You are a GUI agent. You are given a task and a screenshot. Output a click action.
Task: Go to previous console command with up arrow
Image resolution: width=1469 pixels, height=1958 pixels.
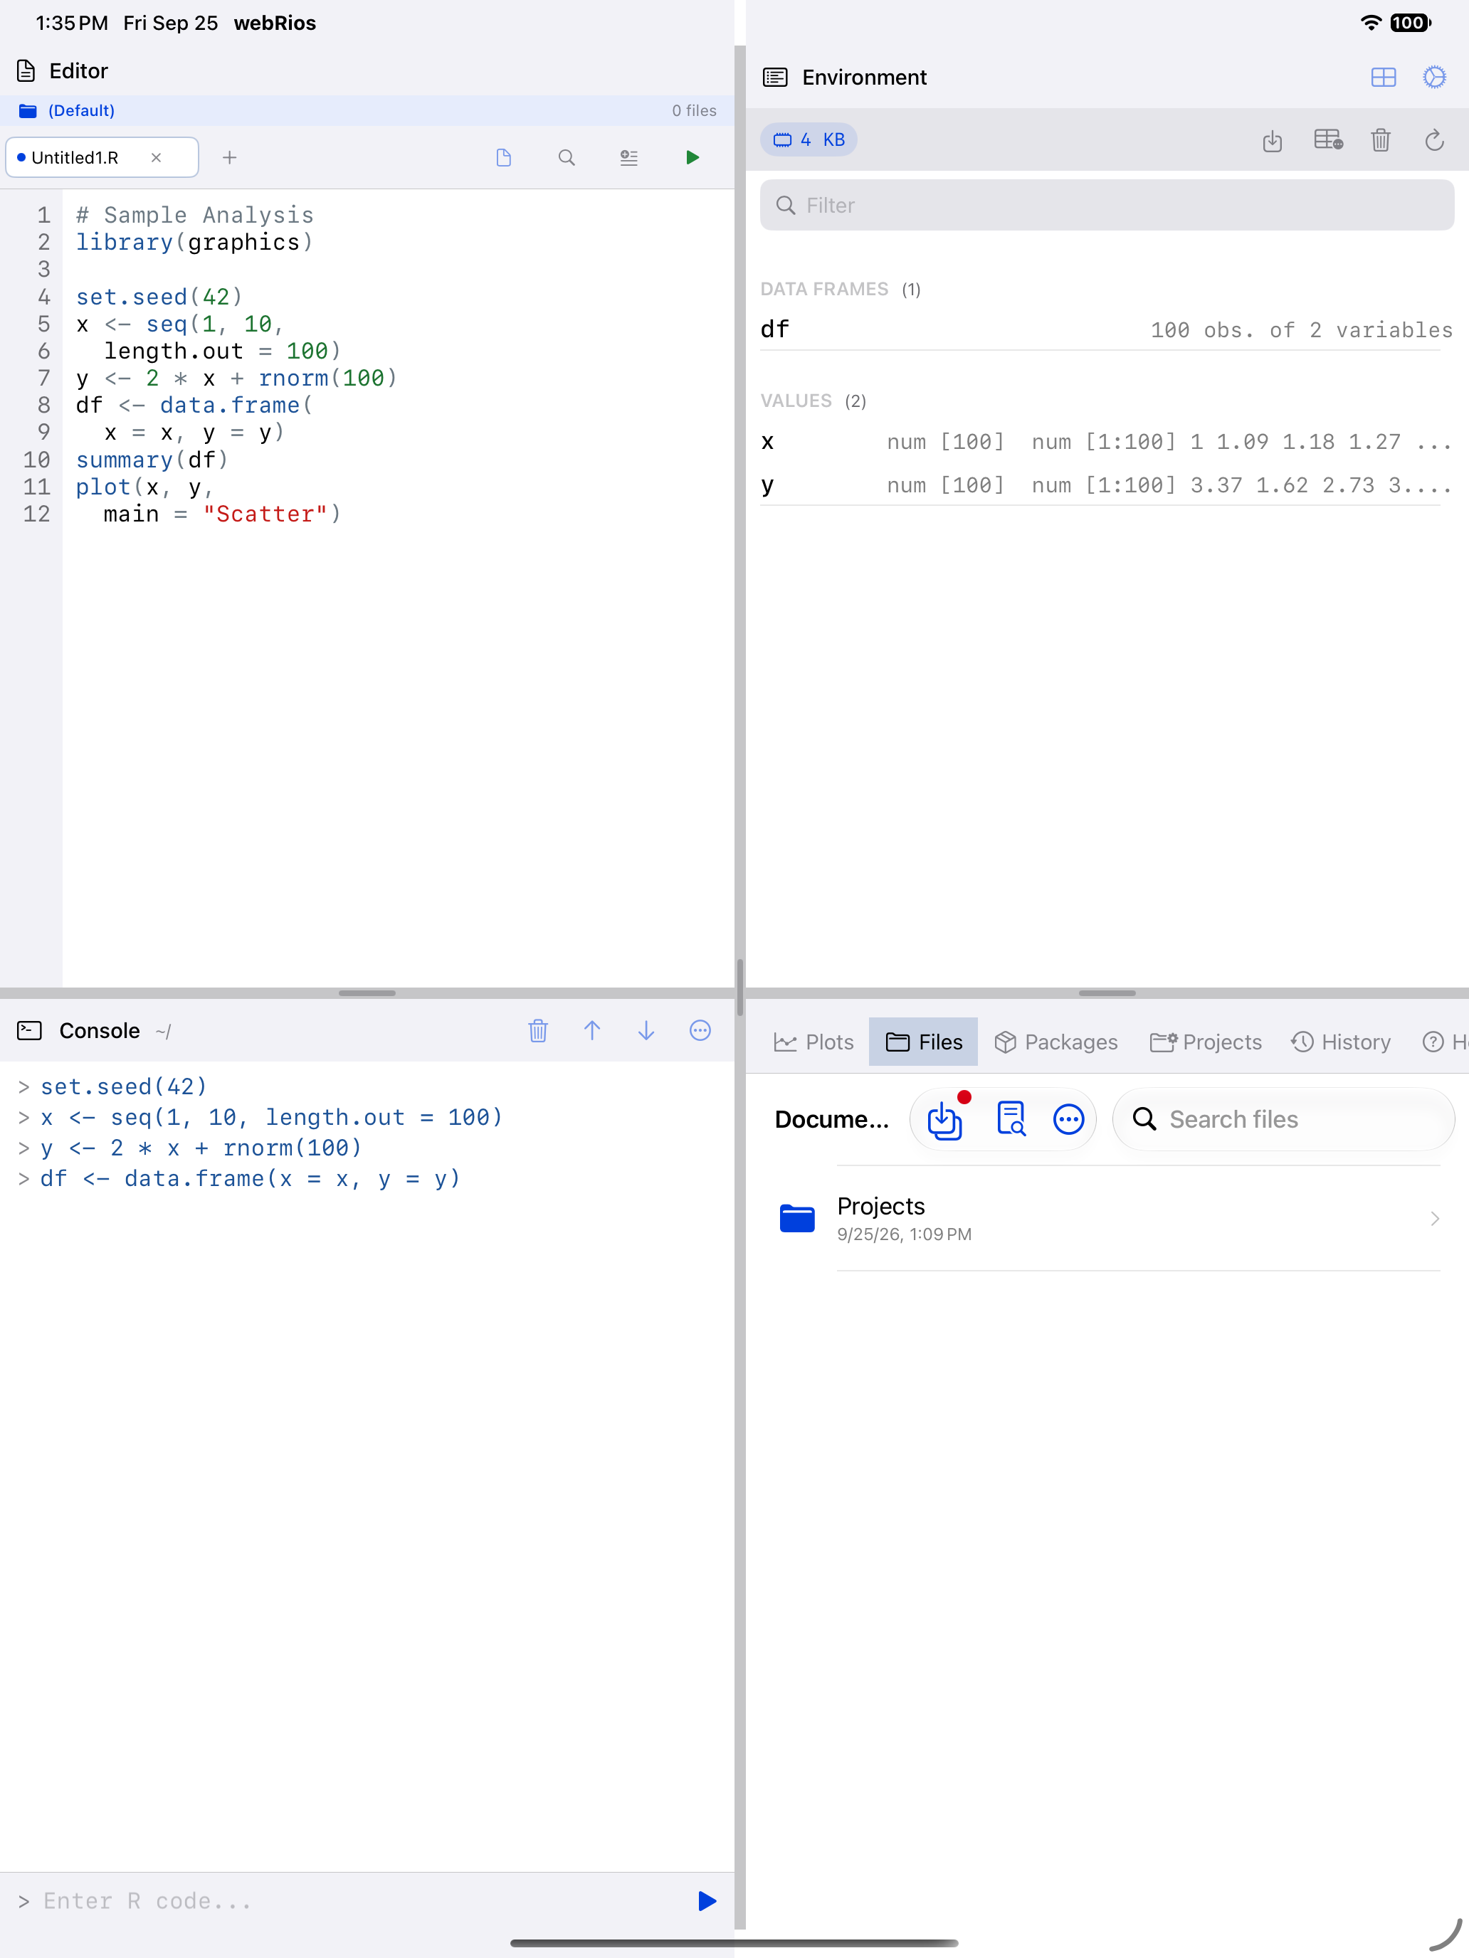point(592,1030)
